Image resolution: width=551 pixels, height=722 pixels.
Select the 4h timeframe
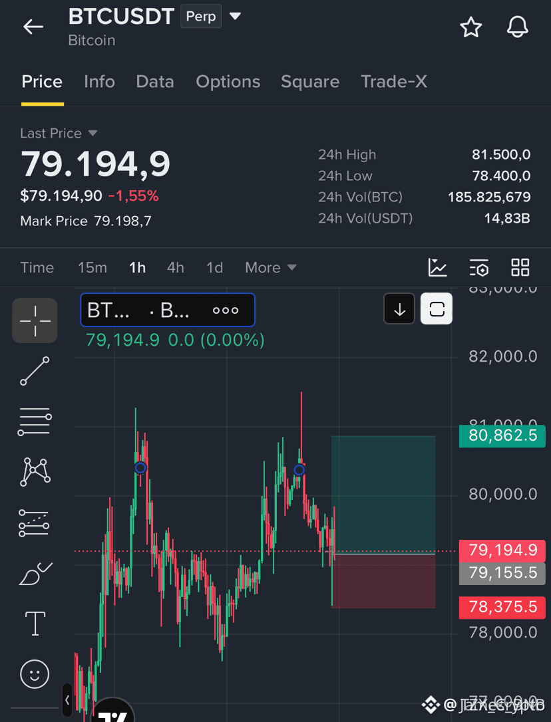175,267
